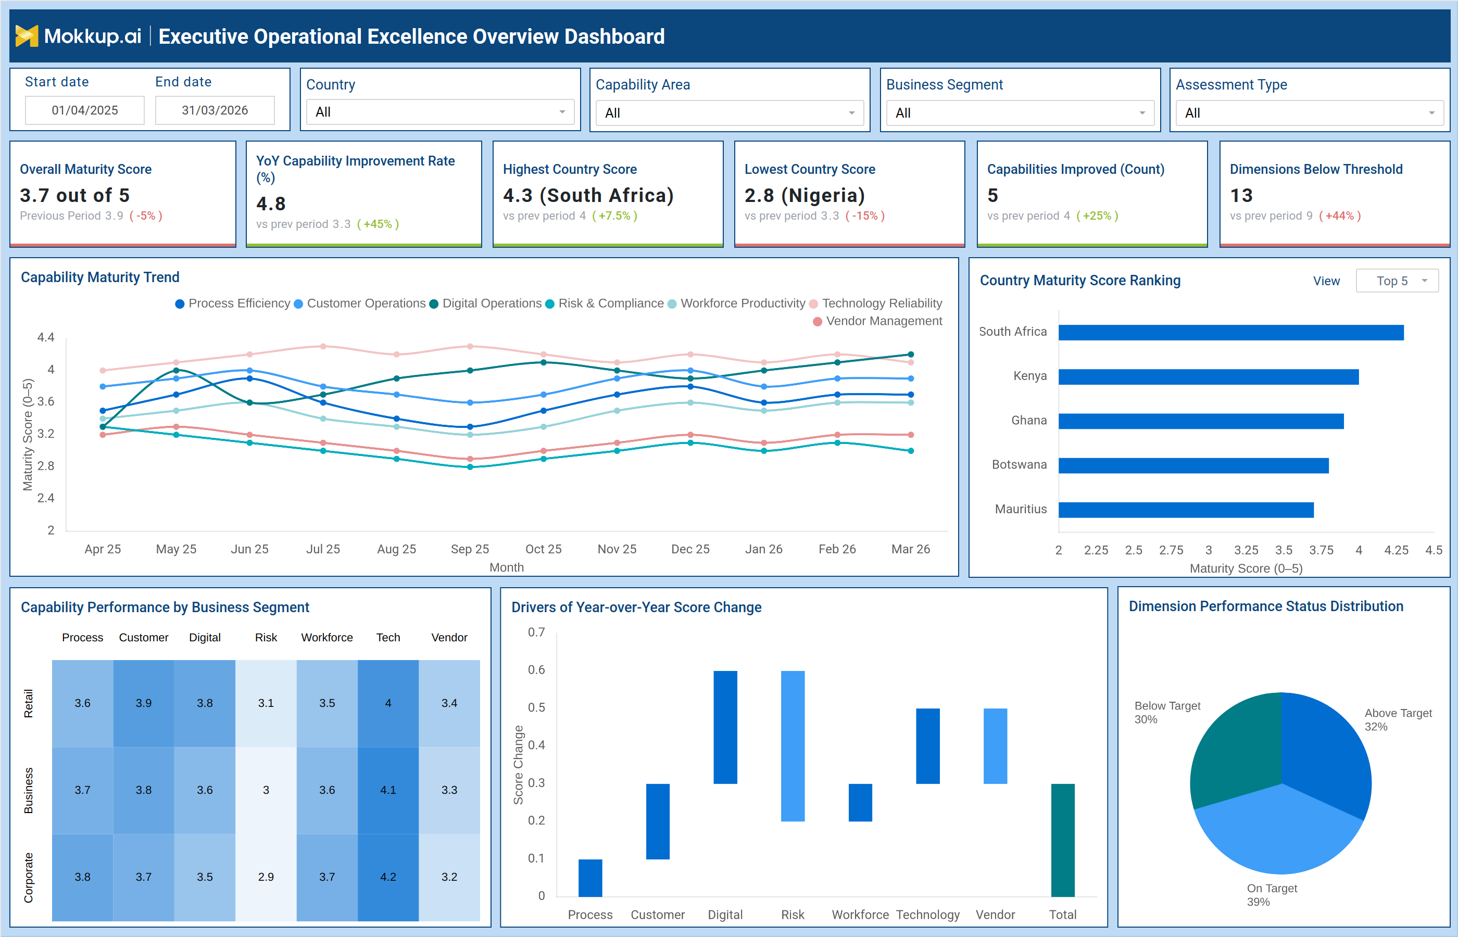This screenshot has width=1458, height=937.
Task: Expand the Capability Area dropdown
Action: pos(730,113)
